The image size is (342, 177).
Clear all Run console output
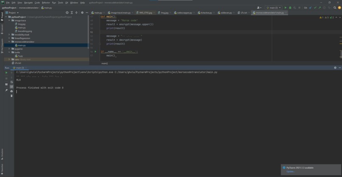(x=11, y=96)
